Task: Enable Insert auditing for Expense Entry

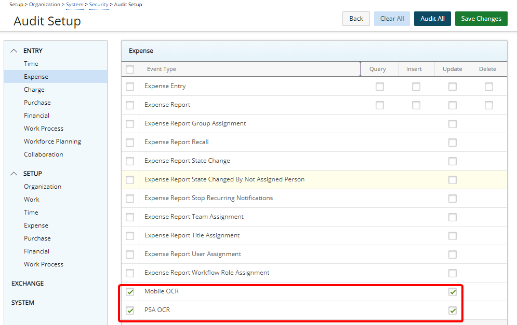Action: (x=416, y=87)
